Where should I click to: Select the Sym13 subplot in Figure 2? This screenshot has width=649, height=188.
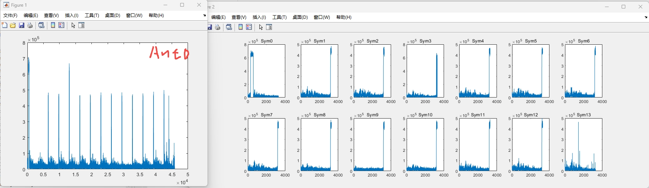(584, 145)
